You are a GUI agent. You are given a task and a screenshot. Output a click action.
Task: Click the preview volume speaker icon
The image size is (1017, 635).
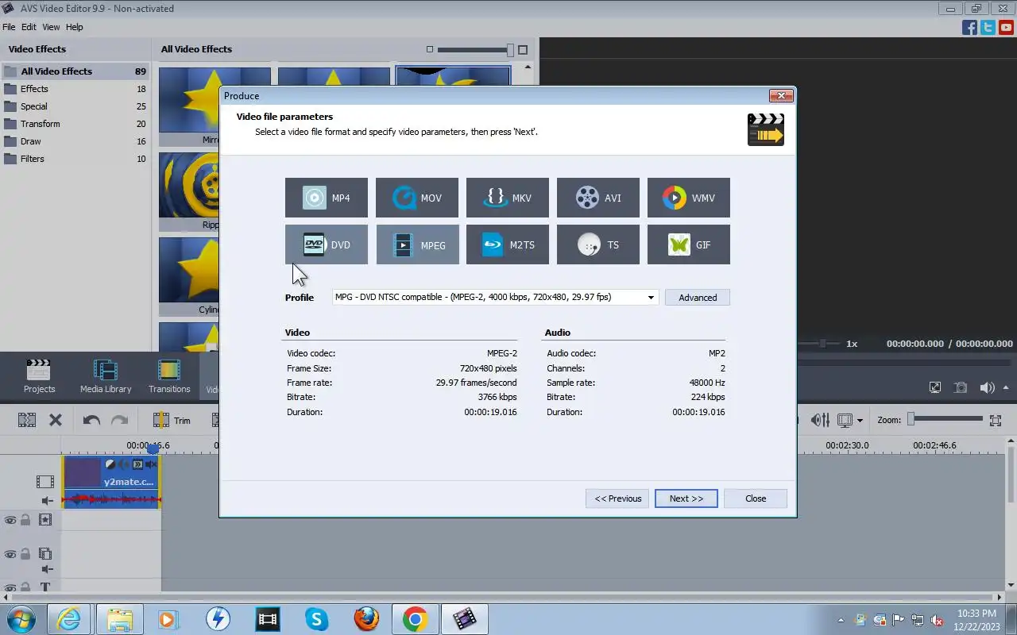[988, 387]
